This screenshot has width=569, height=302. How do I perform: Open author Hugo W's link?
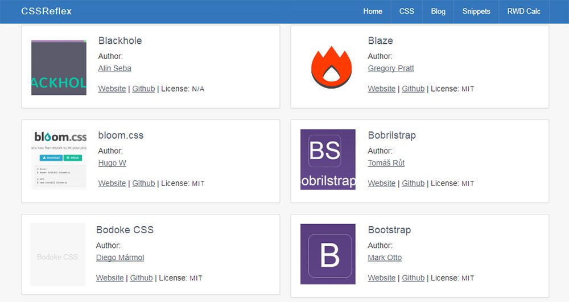tap(112, 163)
